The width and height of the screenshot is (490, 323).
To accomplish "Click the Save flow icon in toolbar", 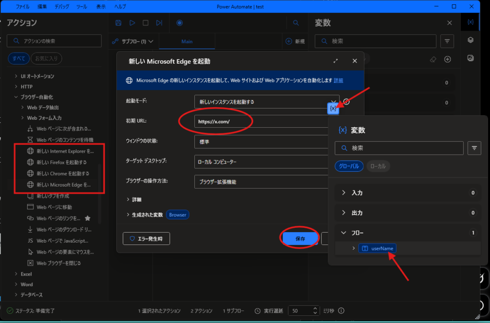I will (118, 23).
